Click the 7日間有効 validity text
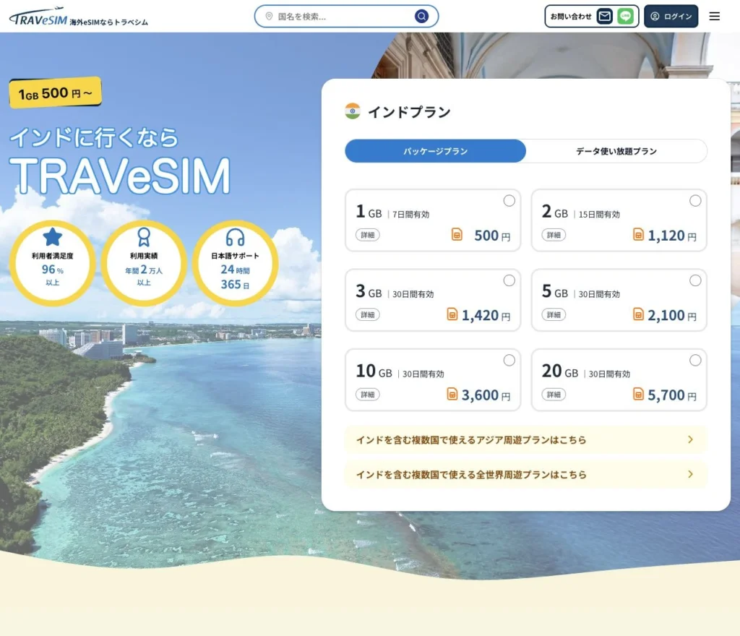 click(411, 215)
